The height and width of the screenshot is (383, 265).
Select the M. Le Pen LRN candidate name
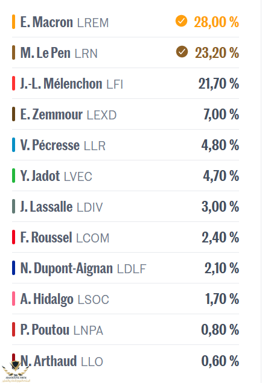click(x=59, y=53)
